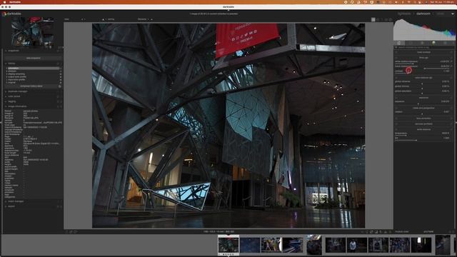Open the views dropdown arrow beside other
The height and width of the screenshot is (257, 457).
[453, 14]
